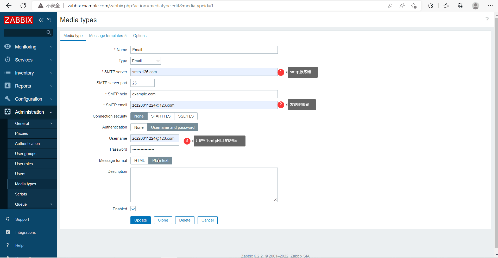Open User roles in Administration menu
Image resolution: width=498 pixels, height=258 pixels.
point(32,164)
